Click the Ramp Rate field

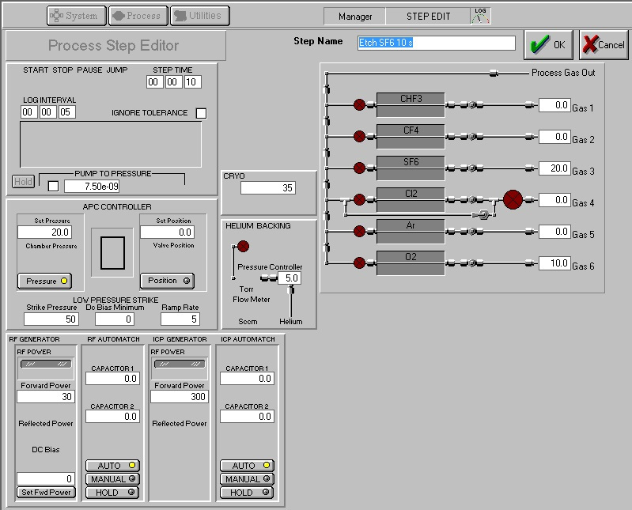tap(180, 319)
